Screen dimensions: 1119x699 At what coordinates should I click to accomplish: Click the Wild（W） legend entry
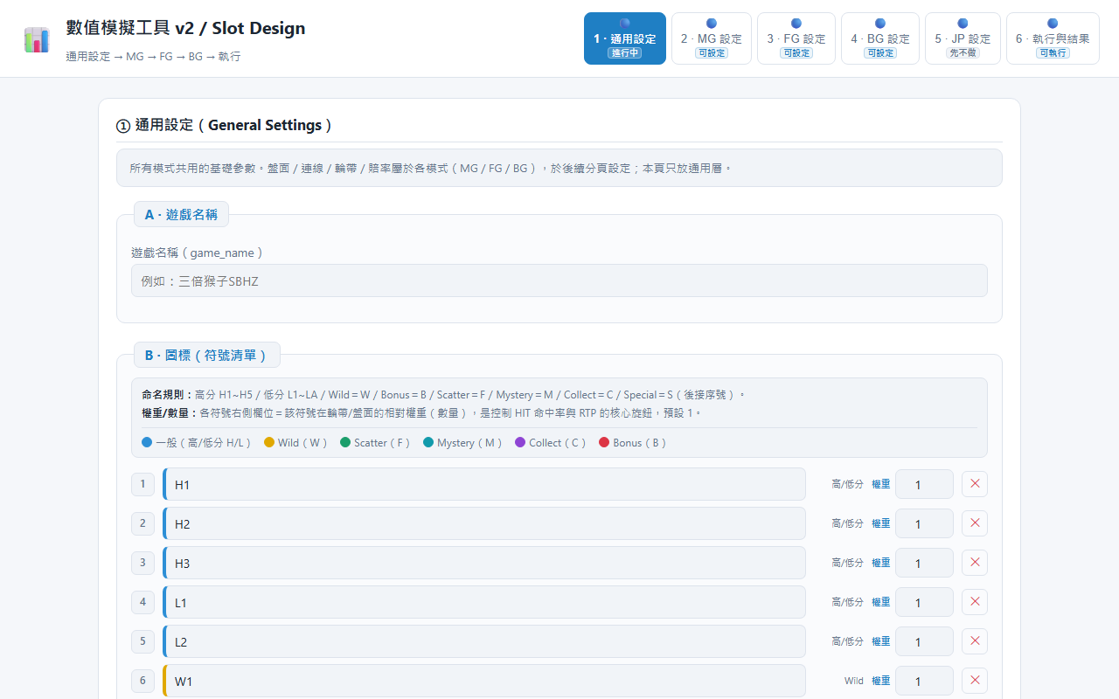click(x=296, y=443)
